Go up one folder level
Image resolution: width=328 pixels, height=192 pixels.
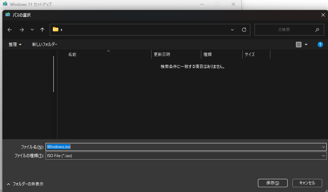pos(42,30)
